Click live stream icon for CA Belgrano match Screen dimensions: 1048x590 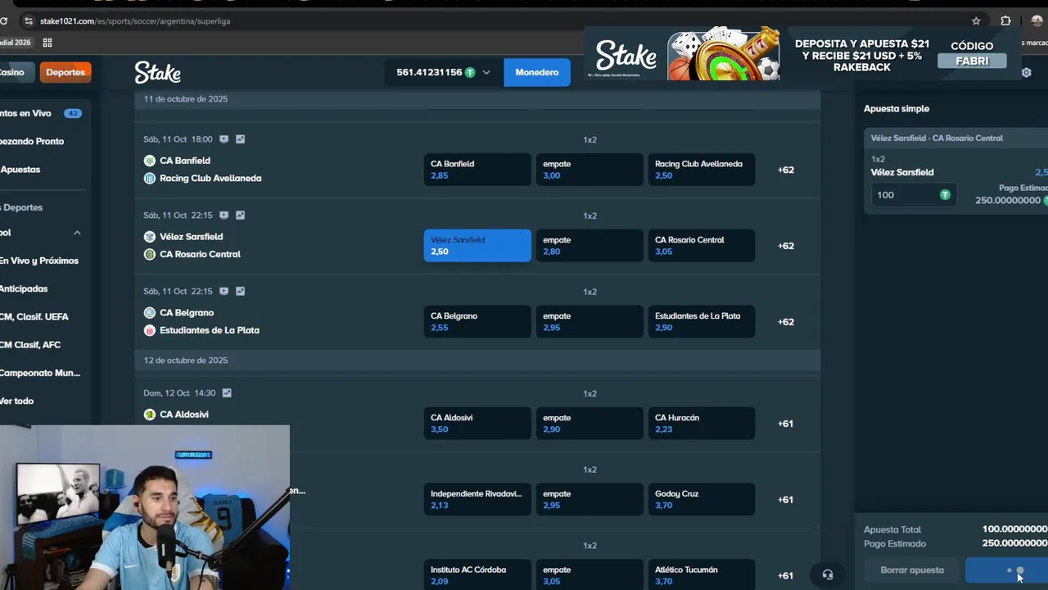224,291
